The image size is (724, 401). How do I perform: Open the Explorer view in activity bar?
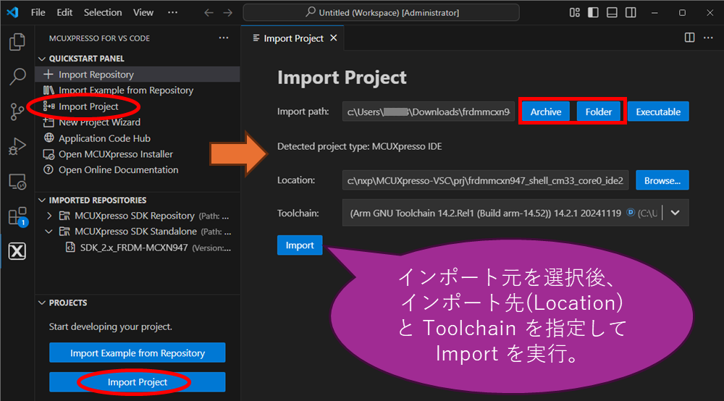point(17,42)
